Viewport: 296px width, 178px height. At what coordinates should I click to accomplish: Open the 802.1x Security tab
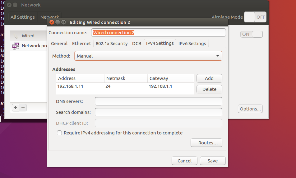pyautogui.click(x=112, y=44)
